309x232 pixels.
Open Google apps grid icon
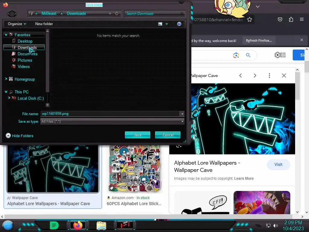pyautogui.click(x=283, y=55)
